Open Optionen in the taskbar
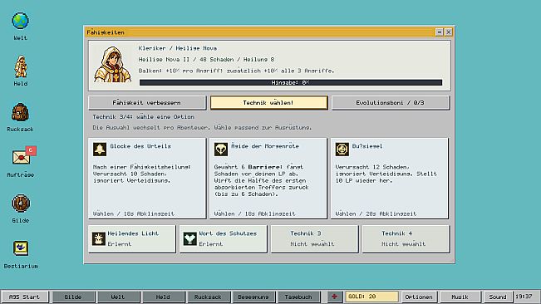The image size is (541, 304). pyautogui.click(x=419, y=297)
